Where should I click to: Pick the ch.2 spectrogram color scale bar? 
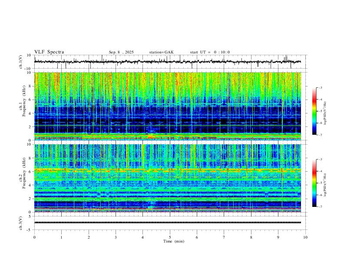click(x=314, y=183)
